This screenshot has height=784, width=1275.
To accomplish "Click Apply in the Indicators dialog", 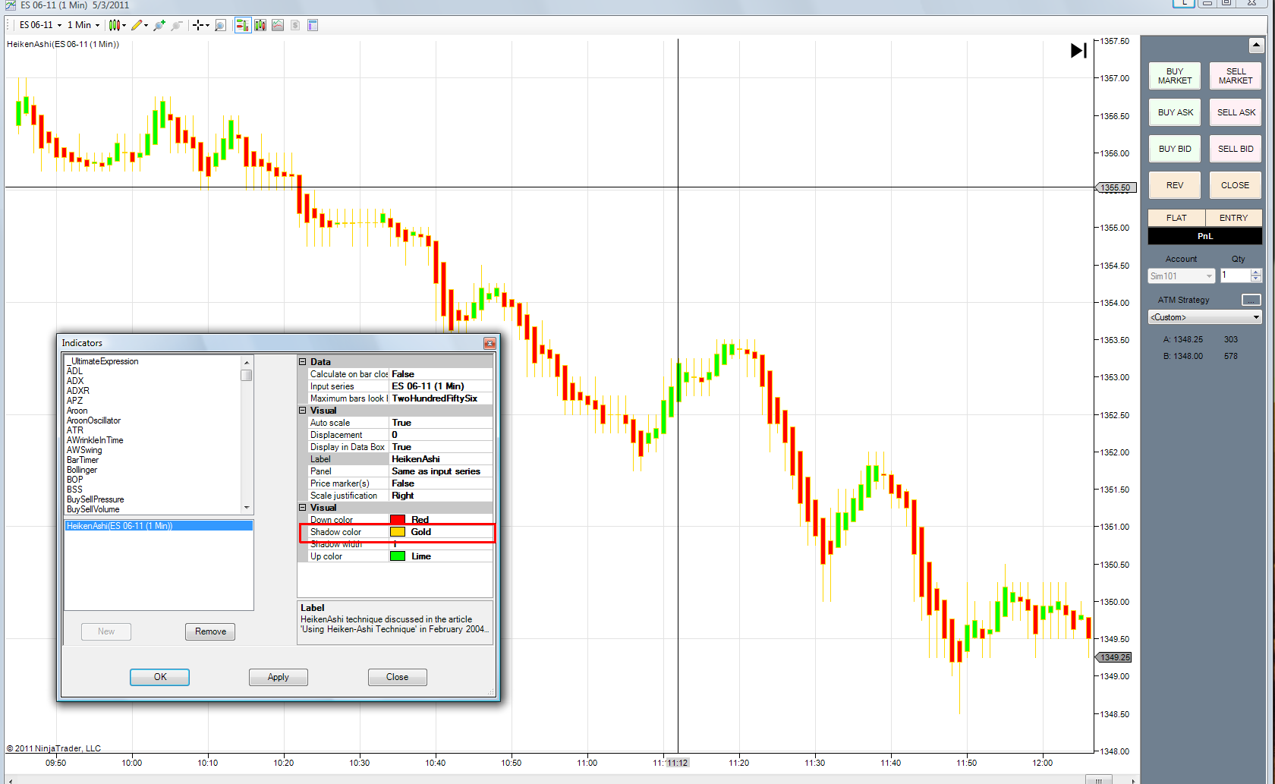I will click(x=279, y=677).
